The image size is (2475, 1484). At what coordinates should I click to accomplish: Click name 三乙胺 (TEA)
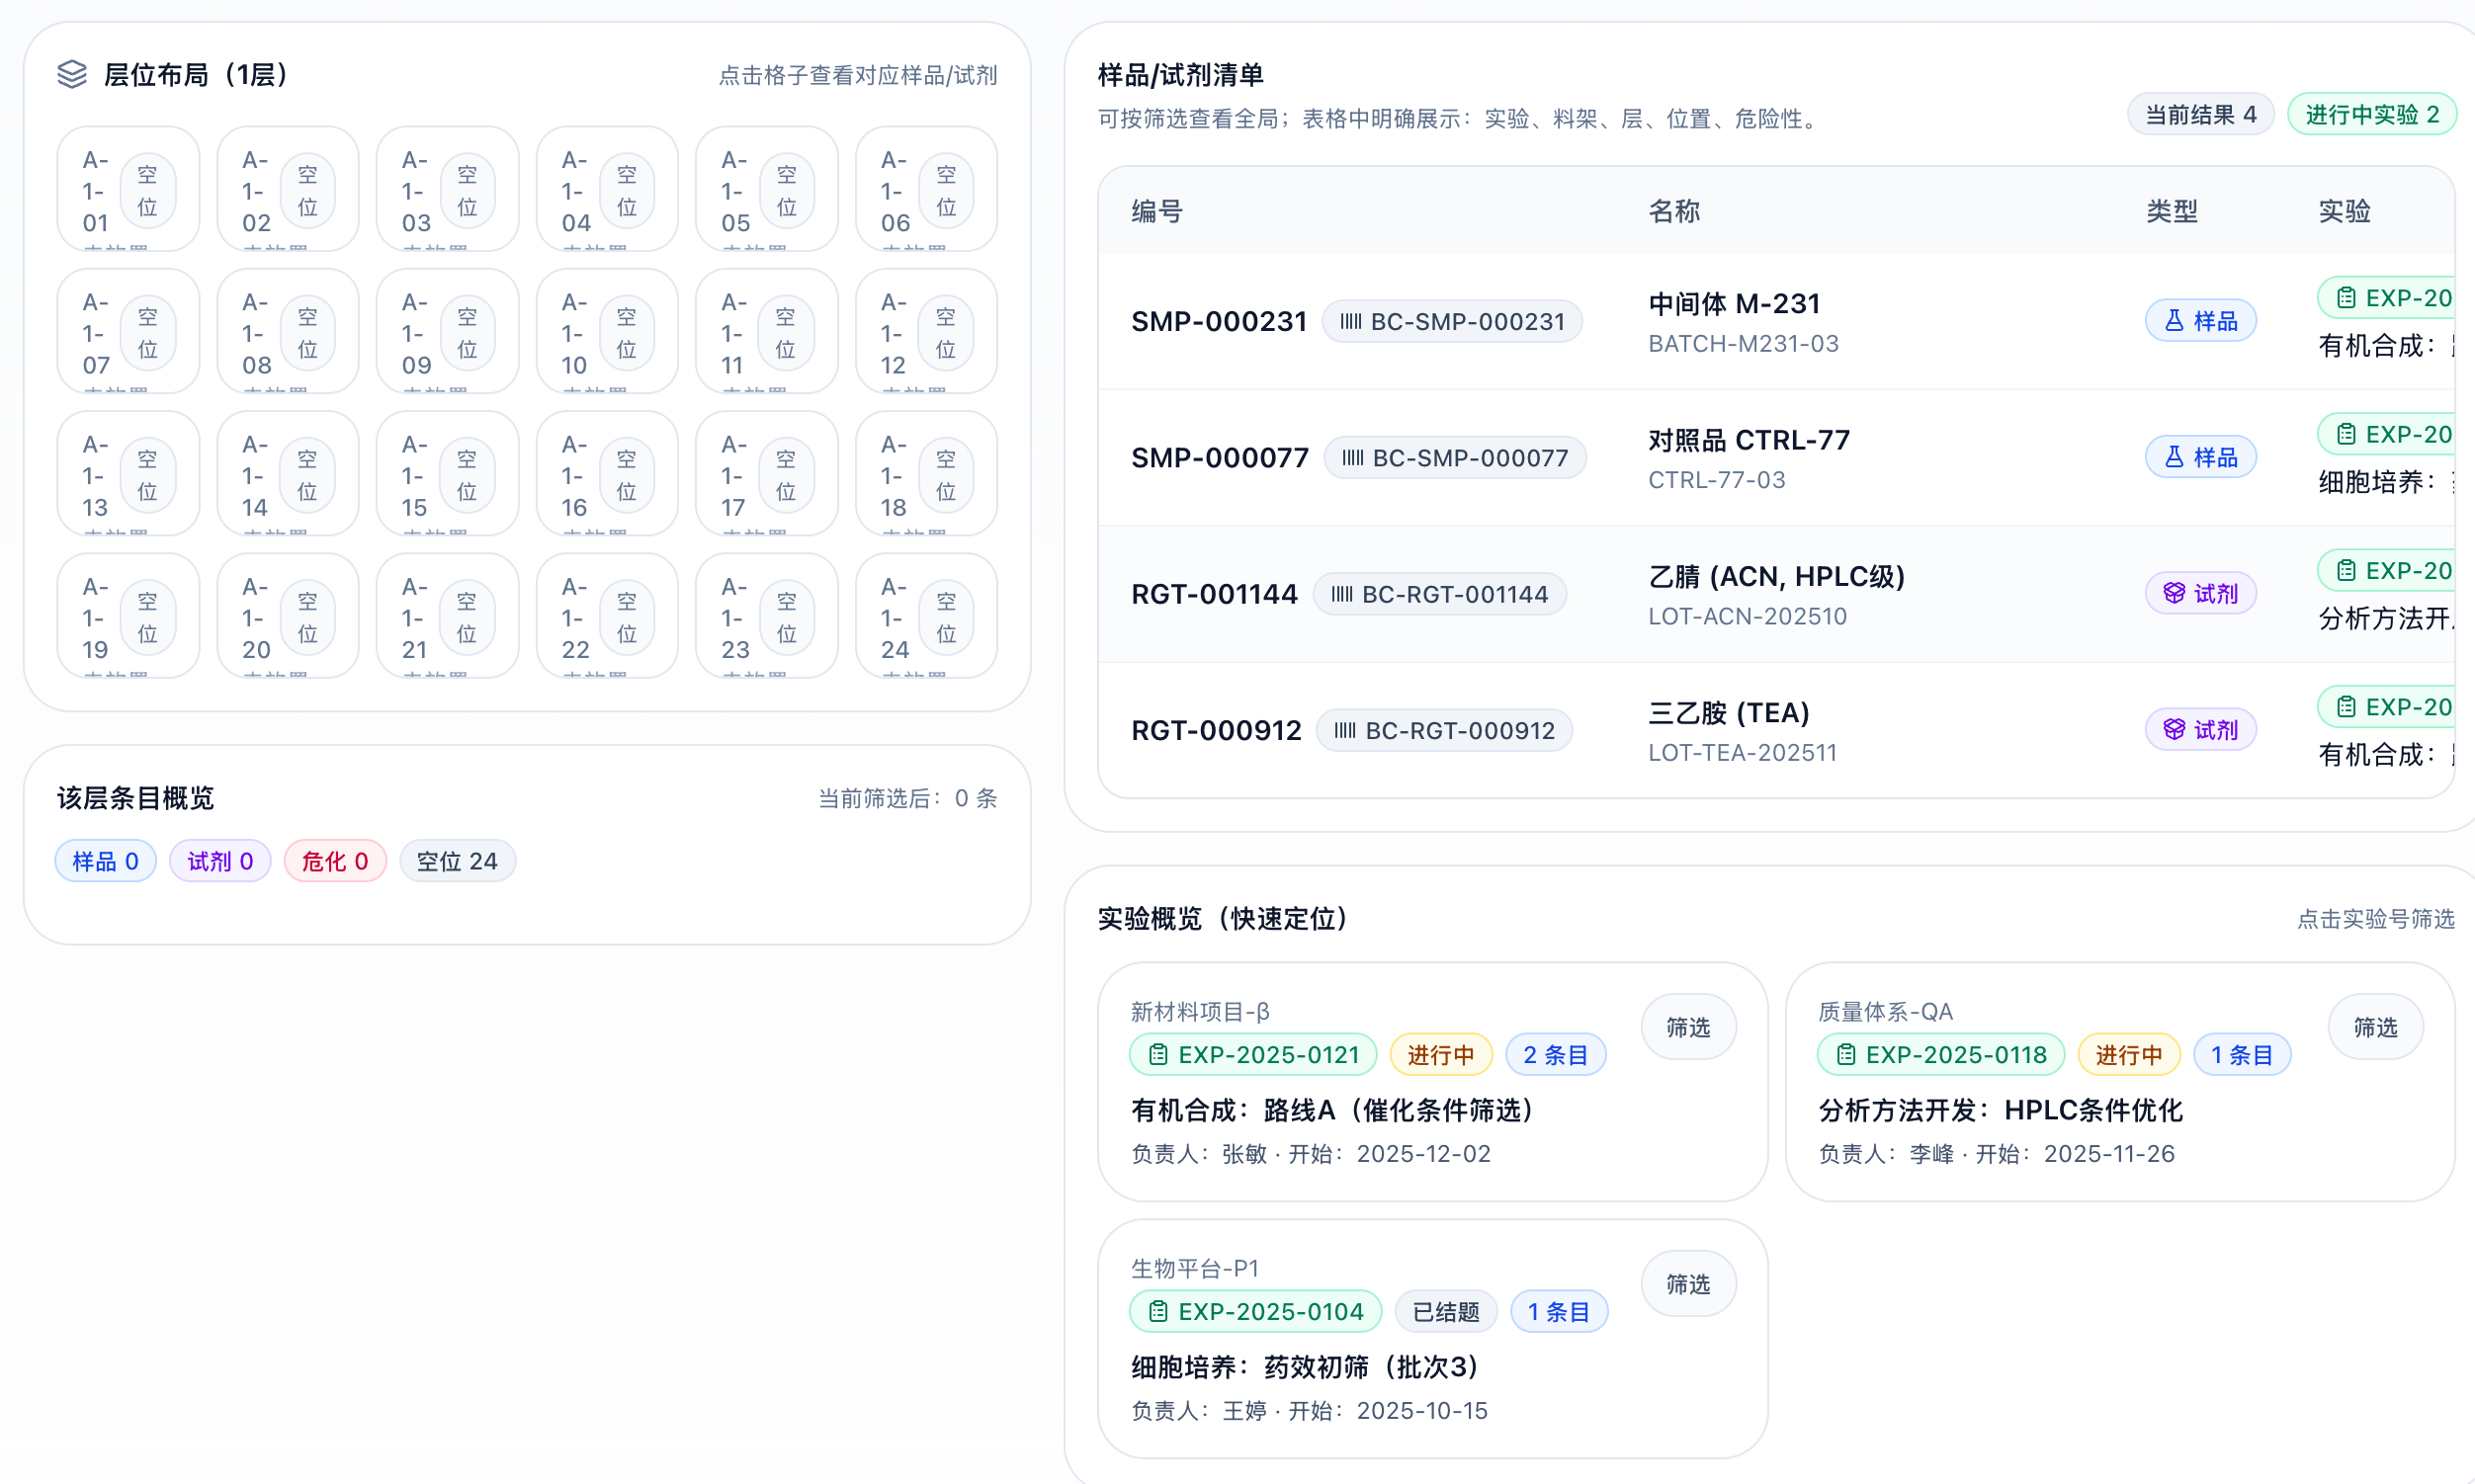[1730, 712]
